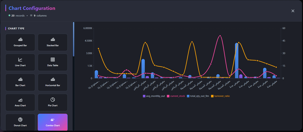Select the Data Table grid icon
Viewport: 303px width, 132px height.
53,59
